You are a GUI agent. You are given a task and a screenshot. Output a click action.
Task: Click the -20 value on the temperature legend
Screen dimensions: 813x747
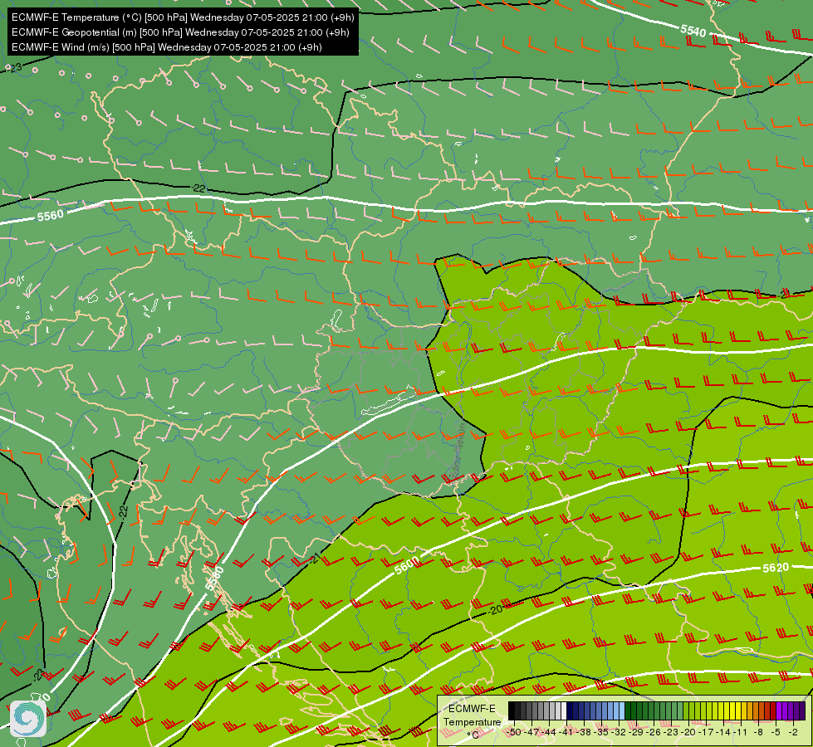[688, 732]
